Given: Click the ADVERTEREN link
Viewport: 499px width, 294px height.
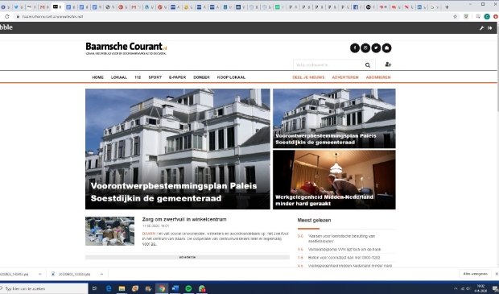Looking at the screenshot, I should pyautogui.click(x=345, y=77).
